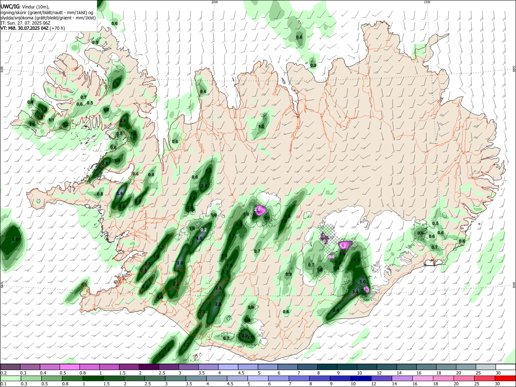Click the white 0.2 value on the hatched area
This screenshot has width=516, height=387.
[x=204, y=230]
